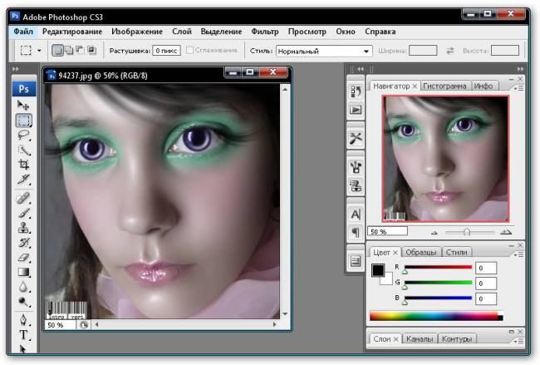The image size is (540, 365).
Task: Select the Move tool
Action: (24, 105)
